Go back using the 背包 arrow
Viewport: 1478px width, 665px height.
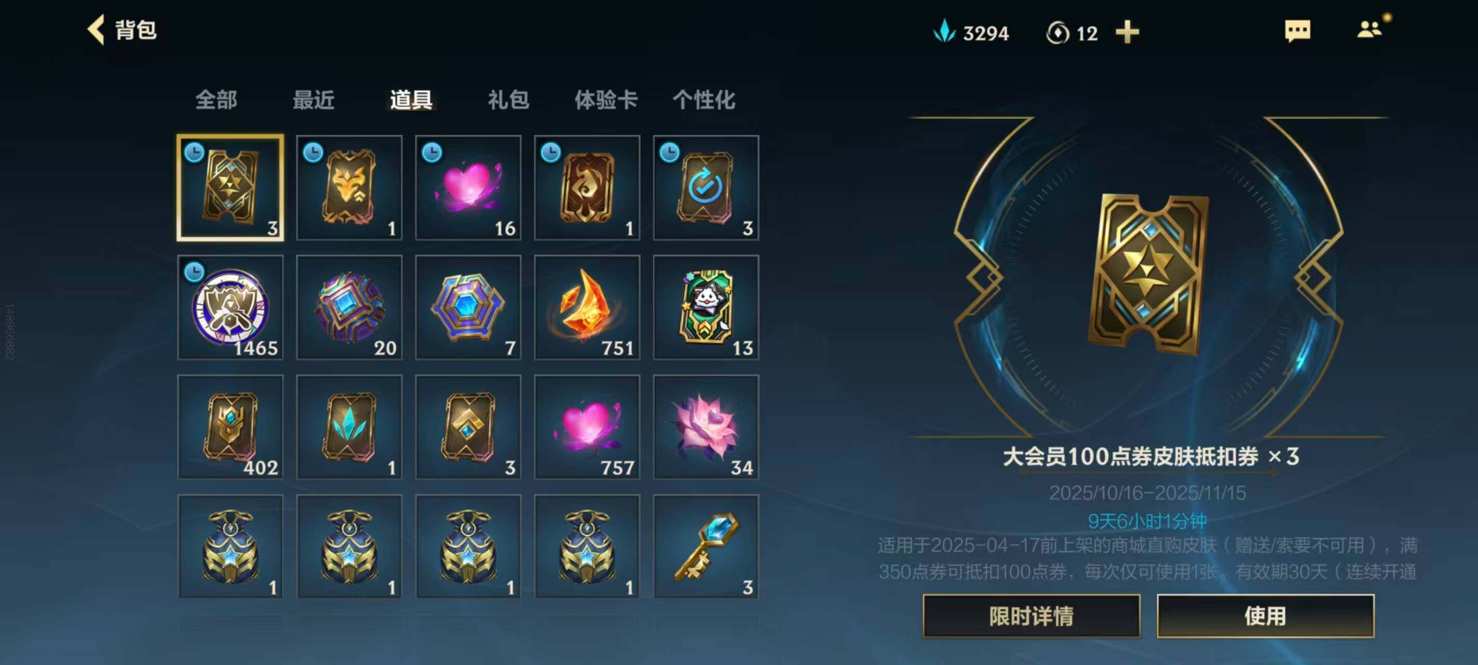coord(96,29)
